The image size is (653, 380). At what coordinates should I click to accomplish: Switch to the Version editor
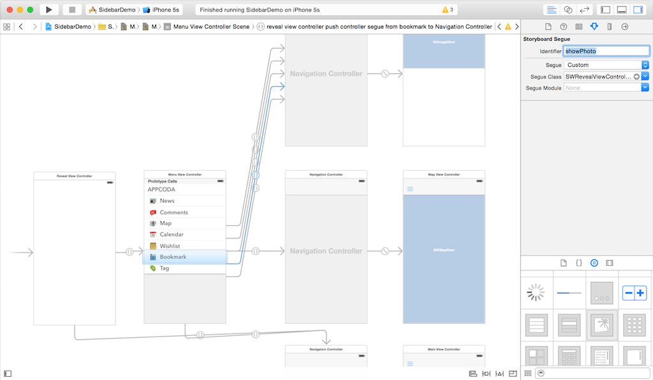coord(583,10)
